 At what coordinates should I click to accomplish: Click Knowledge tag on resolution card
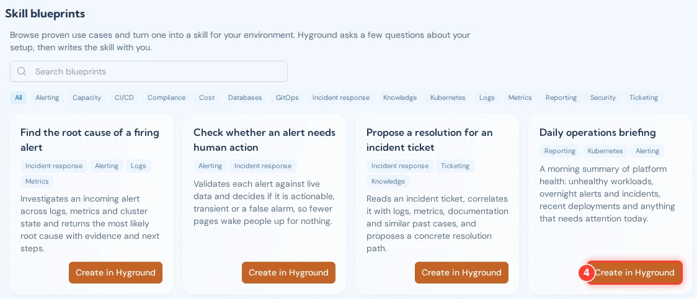388,181
